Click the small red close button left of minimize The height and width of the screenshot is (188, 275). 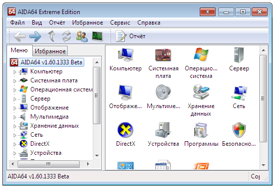207,12
